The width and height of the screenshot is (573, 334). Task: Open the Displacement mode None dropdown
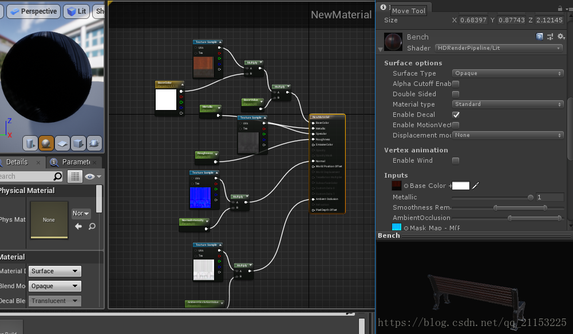tap(508, 135)
